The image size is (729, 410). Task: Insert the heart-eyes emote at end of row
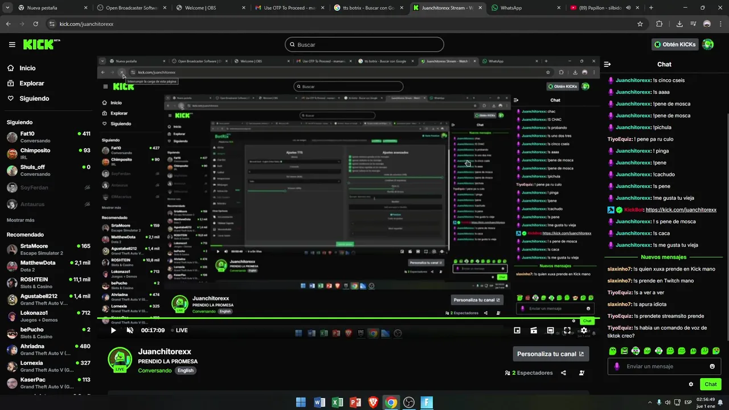pyautogui.click(x=716, y=351)
